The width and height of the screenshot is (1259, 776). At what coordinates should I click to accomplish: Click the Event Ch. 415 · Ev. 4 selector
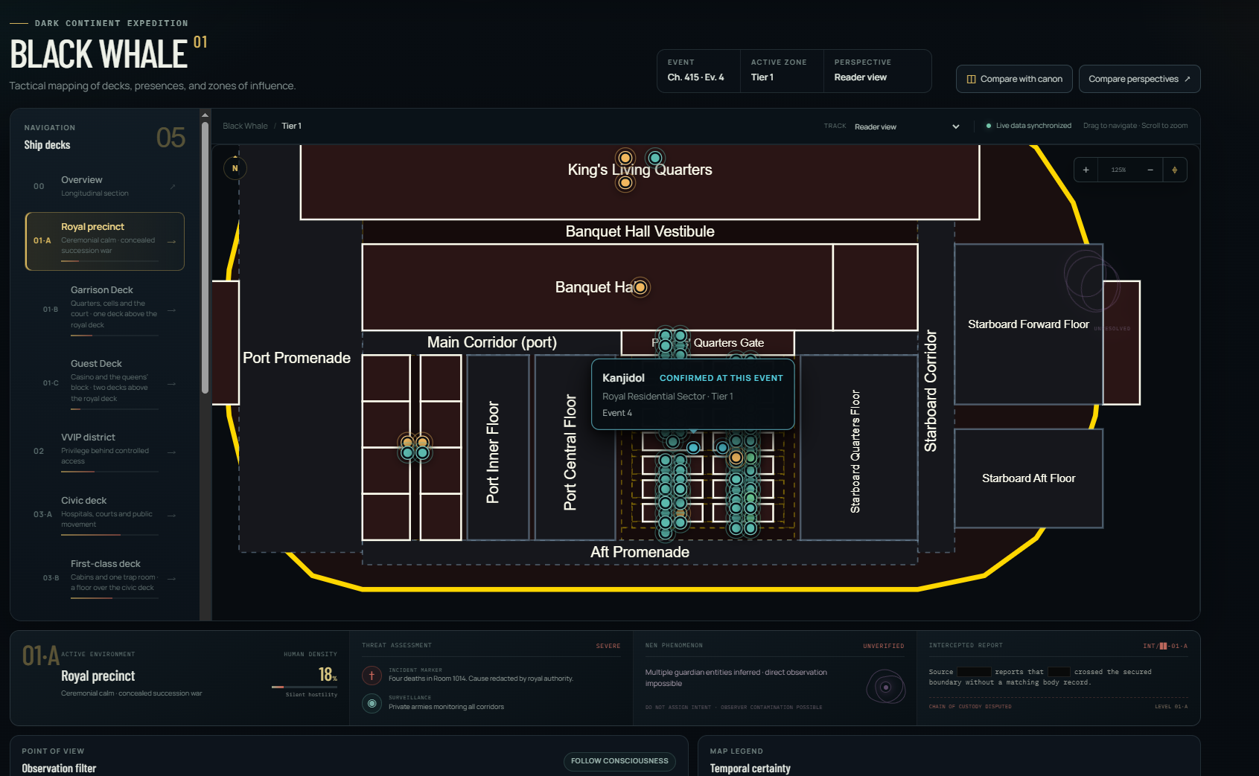(x=698, y=71)
